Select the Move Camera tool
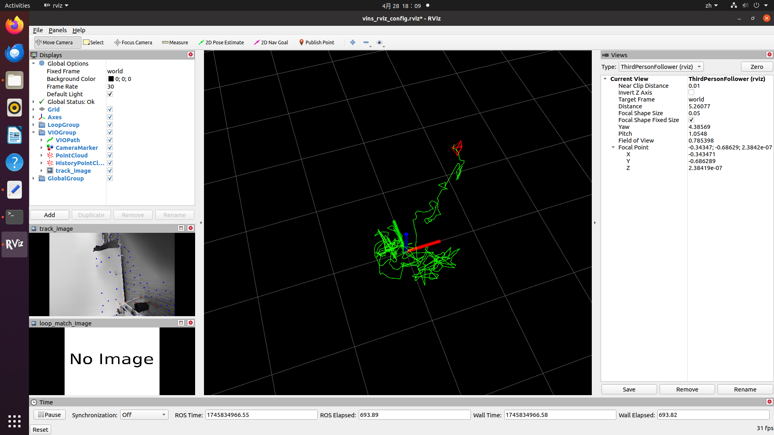 (54, 42)
